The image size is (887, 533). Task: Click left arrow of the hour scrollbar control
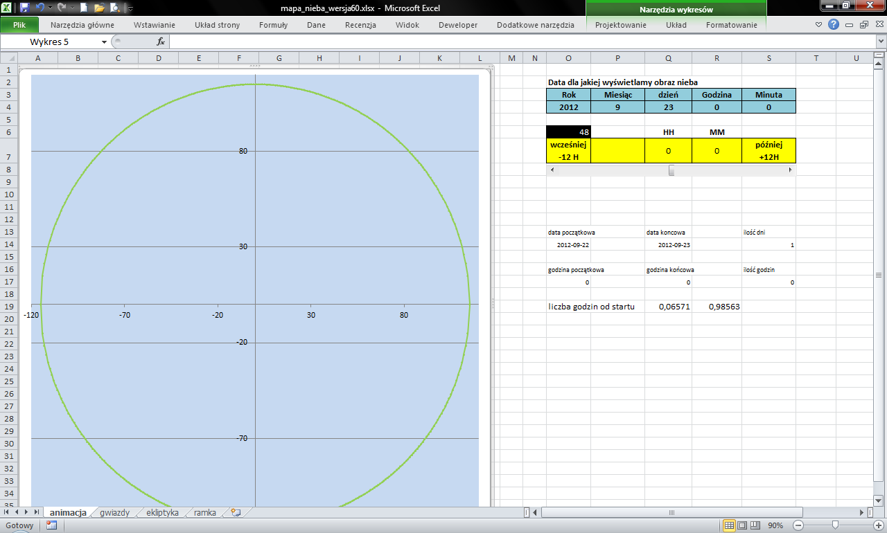(x=552, y=170)
